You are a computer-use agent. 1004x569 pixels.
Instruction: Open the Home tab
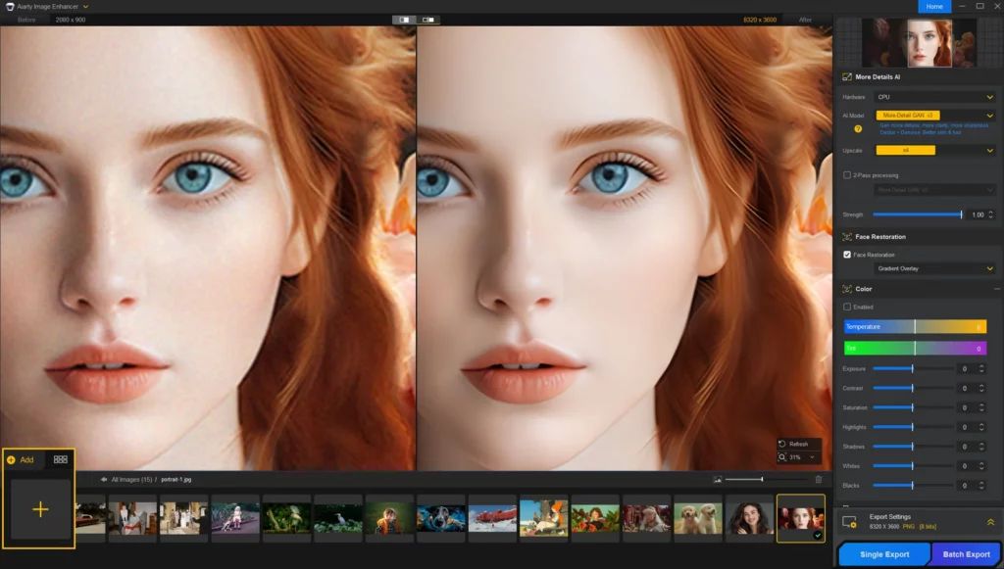(933, 7)
